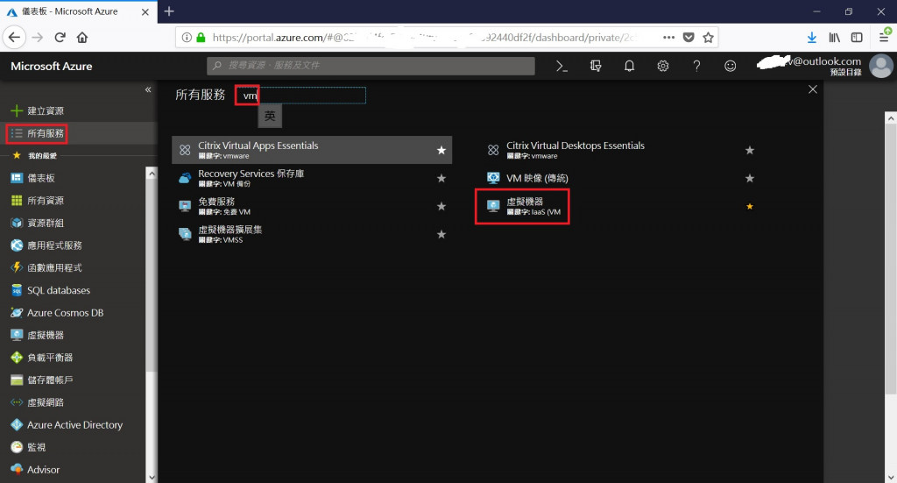The width and height of the screenshot is (897, 483).
Task: Click the top resource search box
Action: 371,66
